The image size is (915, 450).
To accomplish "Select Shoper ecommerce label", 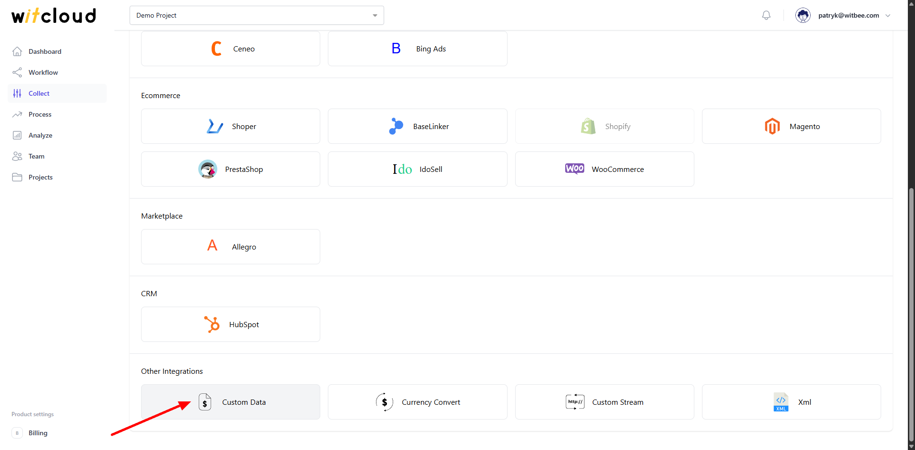I will (x=244, y=126).
